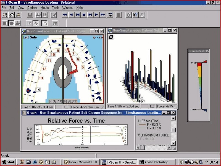Toggle the octagon contour view button
The image size is (221, 166).
11,23
